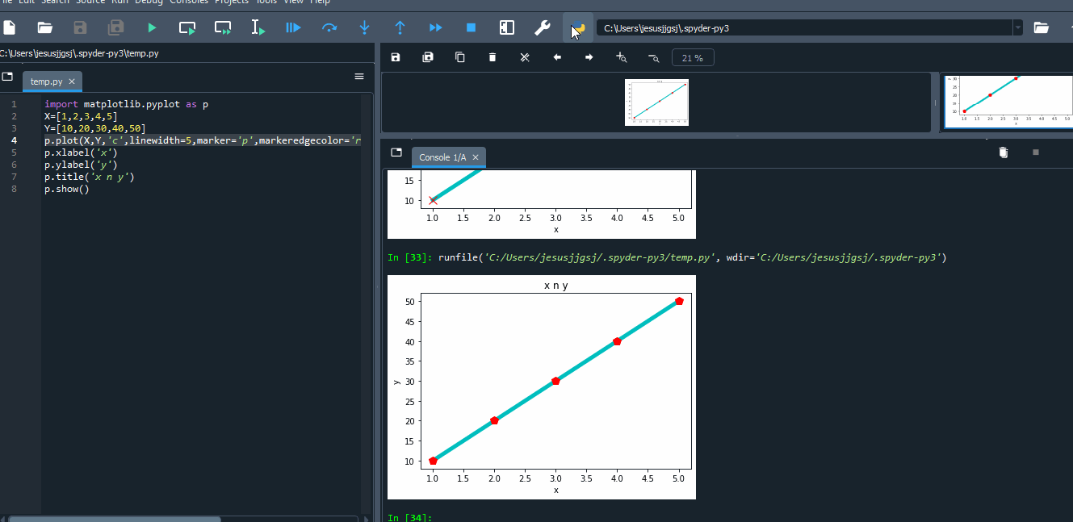Run current cell and advance to next

click(223, 27)
